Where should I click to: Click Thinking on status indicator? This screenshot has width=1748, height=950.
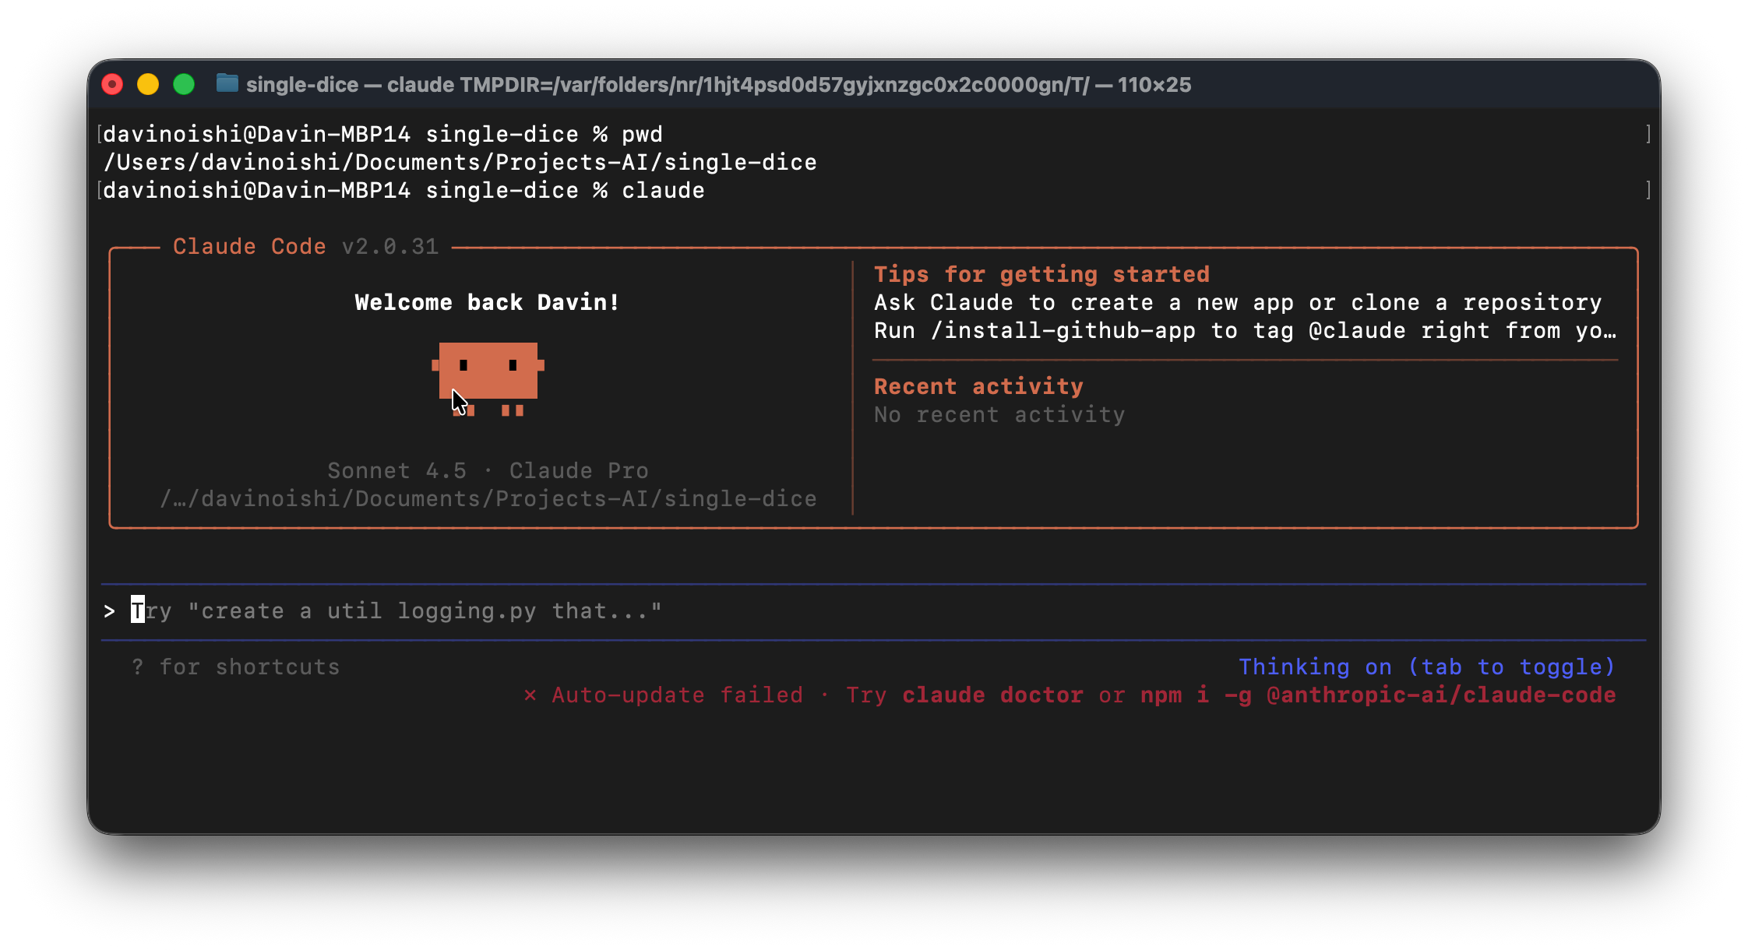click(x=1318, y=667)
